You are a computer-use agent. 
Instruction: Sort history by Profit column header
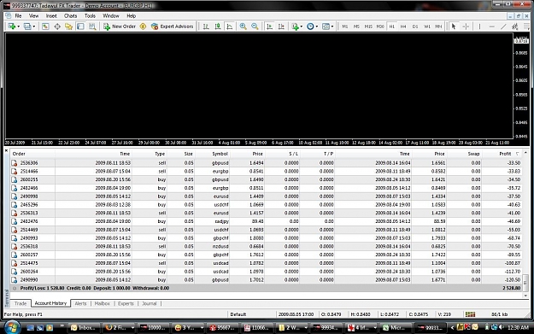coord(505,154)
